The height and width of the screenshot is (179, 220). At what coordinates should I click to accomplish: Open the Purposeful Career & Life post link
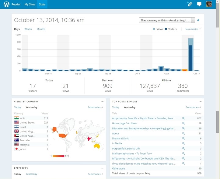[125, 148]
